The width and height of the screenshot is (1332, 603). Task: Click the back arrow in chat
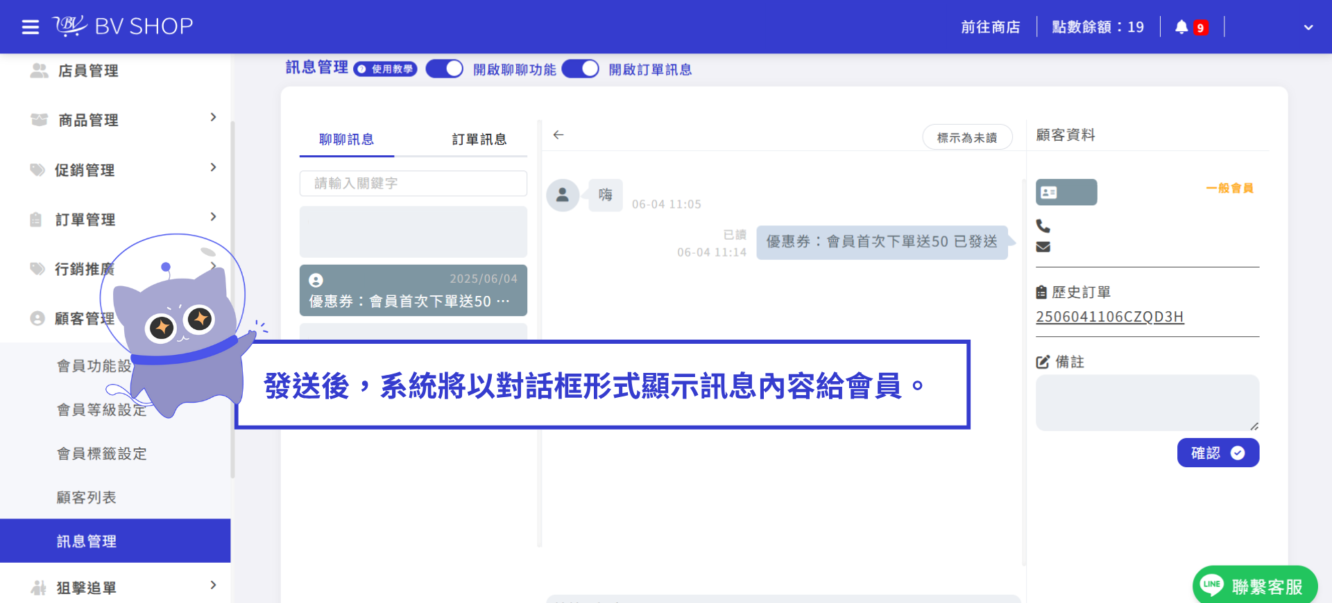click(558, 135)
